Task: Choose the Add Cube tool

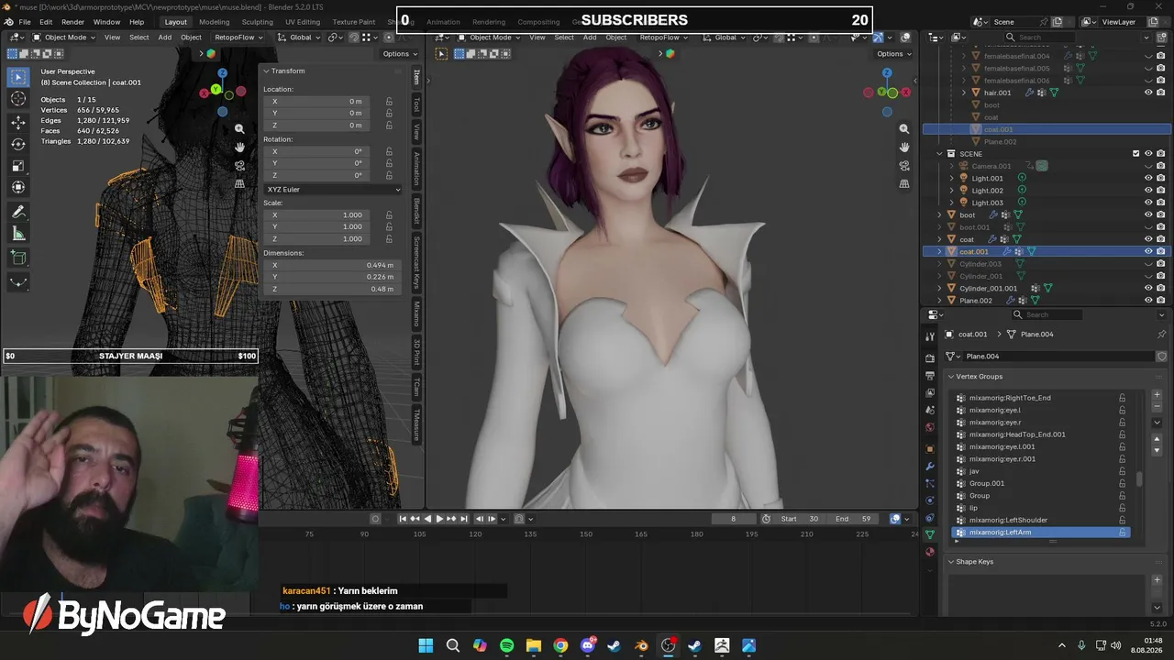Action: [18, 258]
